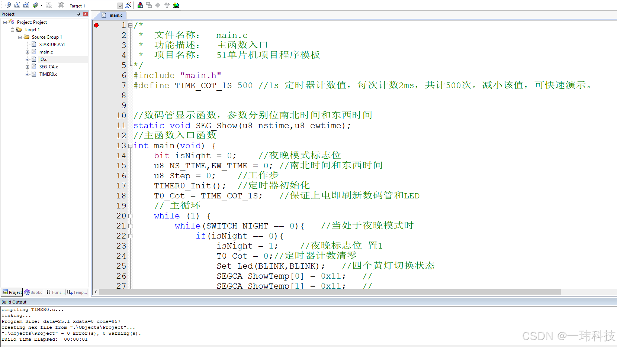The image size is (617, 347).
Task: Open the Target 1 selection combo box
Action: [x=120, y=6]
